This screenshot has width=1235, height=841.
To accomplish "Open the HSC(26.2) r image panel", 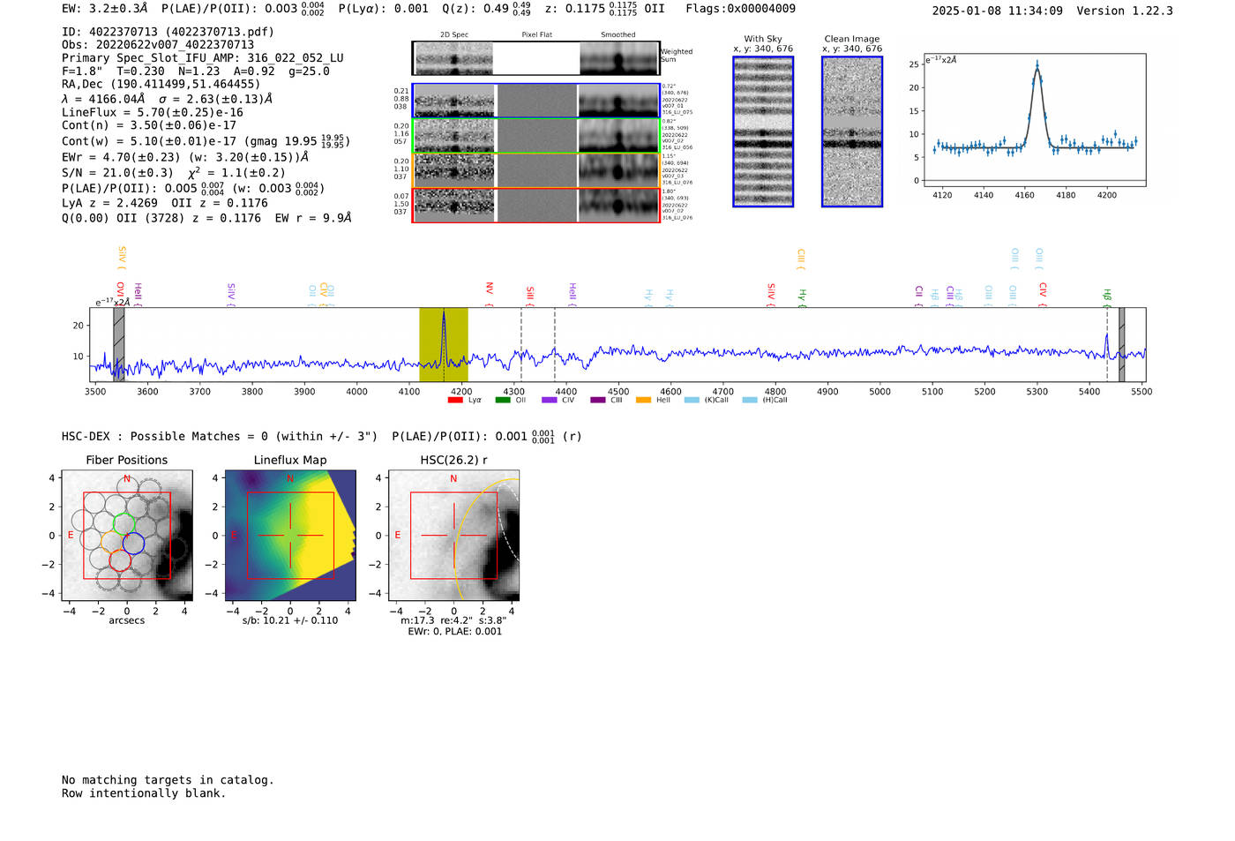I will click(453, 536).
